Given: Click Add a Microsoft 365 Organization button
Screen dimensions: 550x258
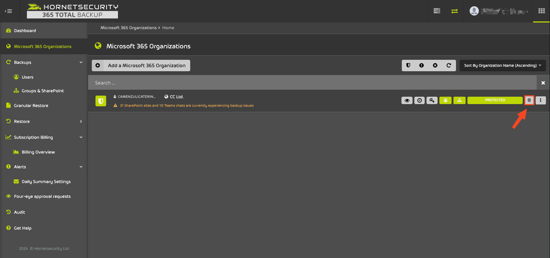Looking at the screenshot, I should coord(141,65).
